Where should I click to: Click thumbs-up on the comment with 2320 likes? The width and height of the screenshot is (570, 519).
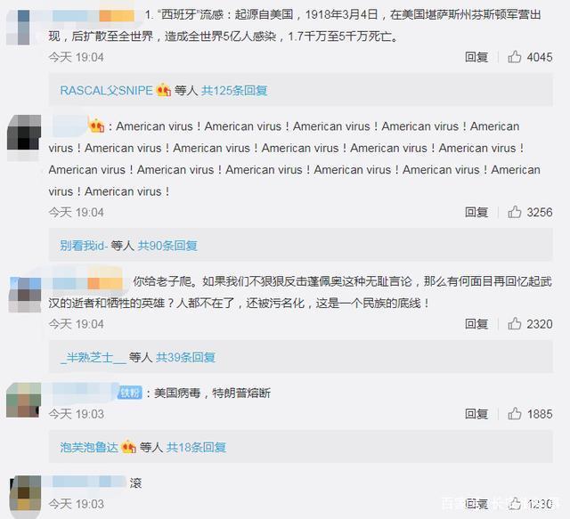pos(514,323)
